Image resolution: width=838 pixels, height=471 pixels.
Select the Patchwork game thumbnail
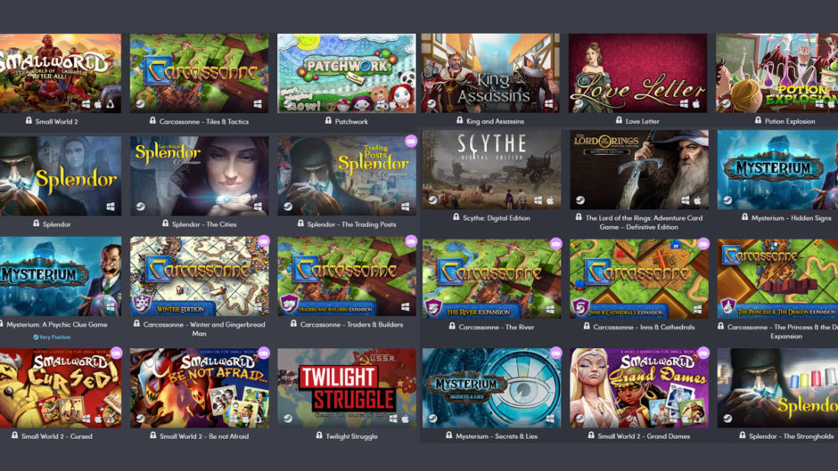coord(346,73)
